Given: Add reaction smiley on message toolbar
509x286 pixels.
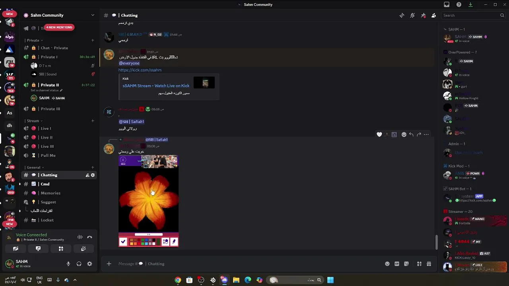Looking at the screenshot, I should (404, 135).
